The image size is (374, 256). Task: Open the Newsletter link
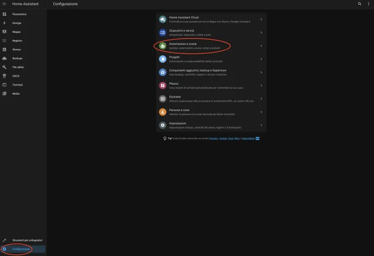point(248,139)
